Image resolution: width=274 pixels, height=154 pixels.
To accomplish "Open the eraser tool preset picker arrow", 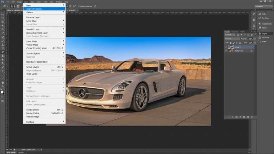I will point(7,6).
